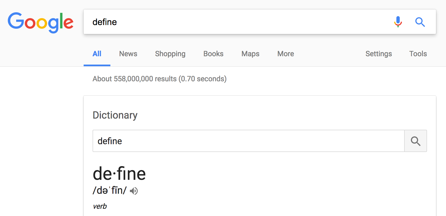446x216 pixels.
Task: Click the de·fine headword
Action: click(119, 174)
